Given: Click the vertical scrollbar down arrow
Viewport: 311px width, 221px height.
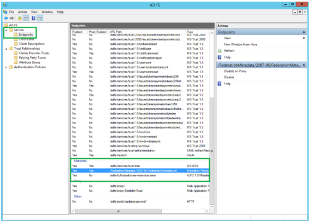Looking at the screenshot, I should point(212,207).
